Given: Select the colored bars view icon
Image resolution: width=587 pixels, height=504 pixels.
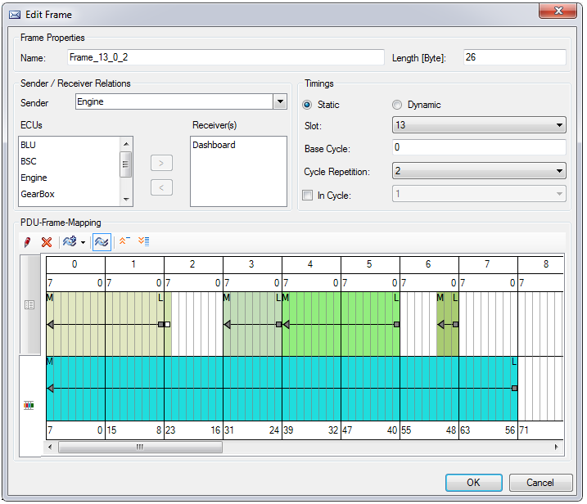Looking at the screenshot, I should (x=29, y=406).
